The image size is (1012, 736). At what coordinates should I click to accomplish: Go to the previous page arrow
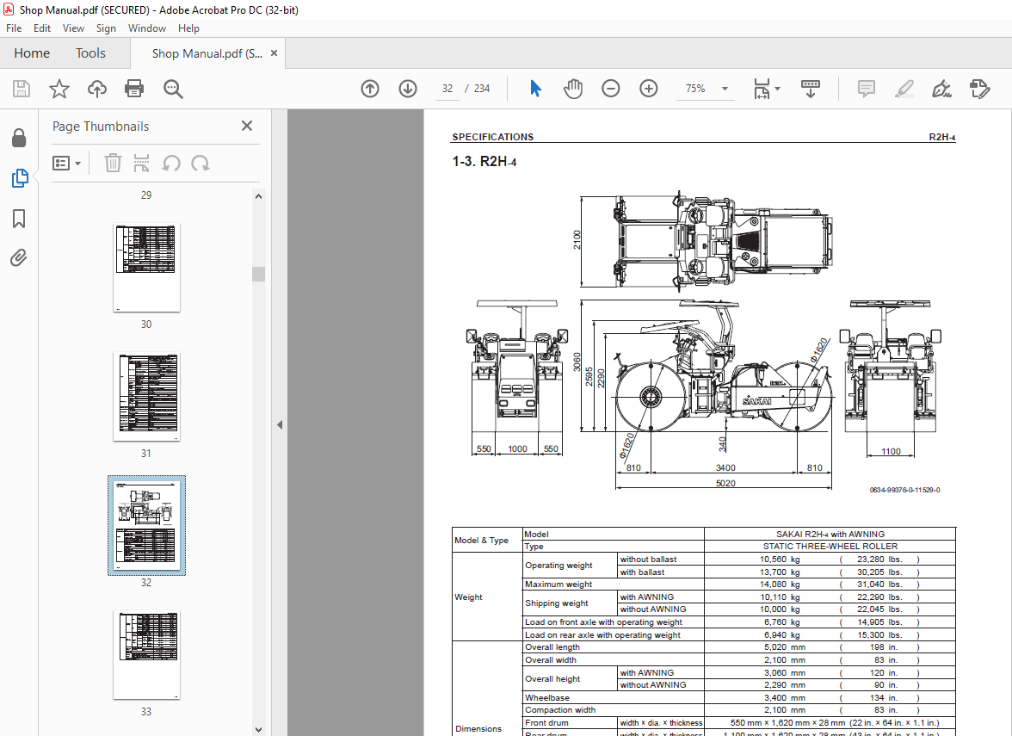(x=370, y=89)
